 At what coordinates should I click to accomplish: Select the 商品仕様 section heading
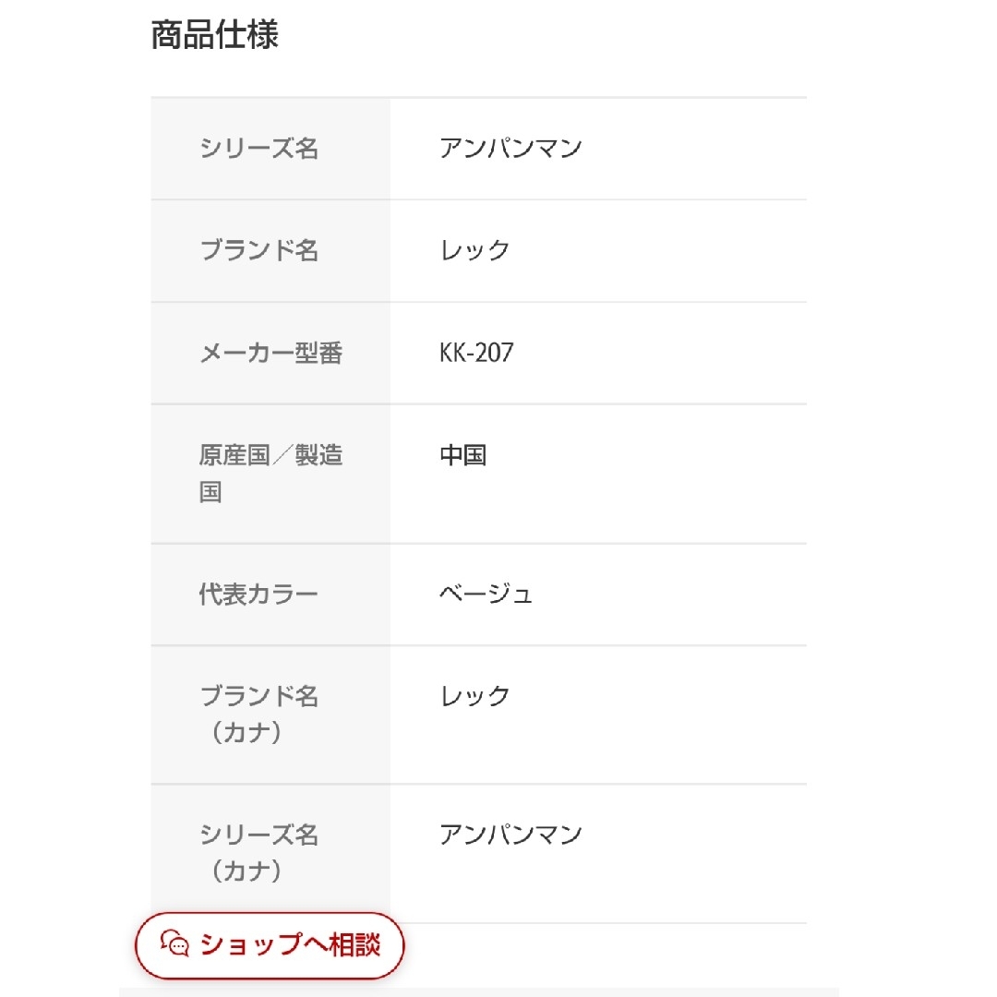215,34
